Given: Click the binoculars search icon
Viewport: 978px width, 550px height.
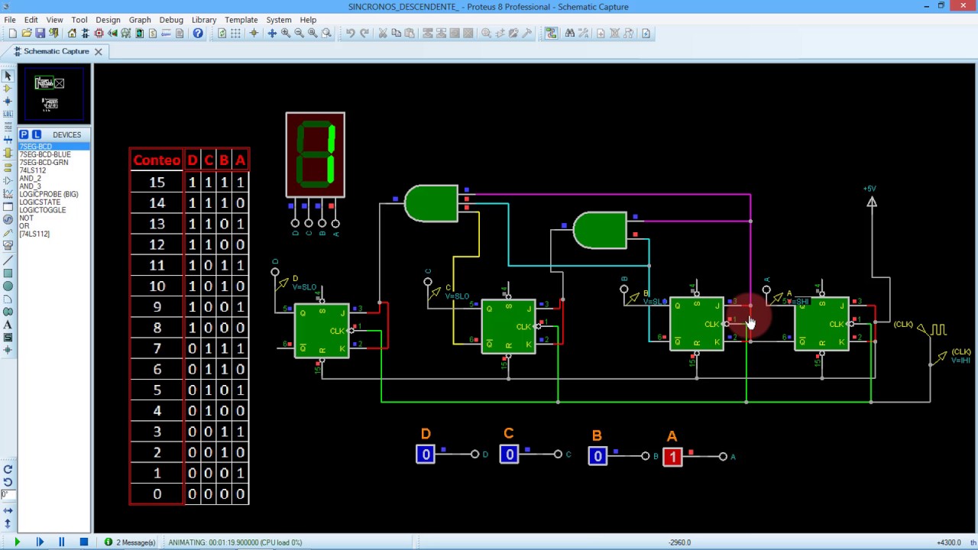Looking at the screenshot, I should click(x=569, y=34).
